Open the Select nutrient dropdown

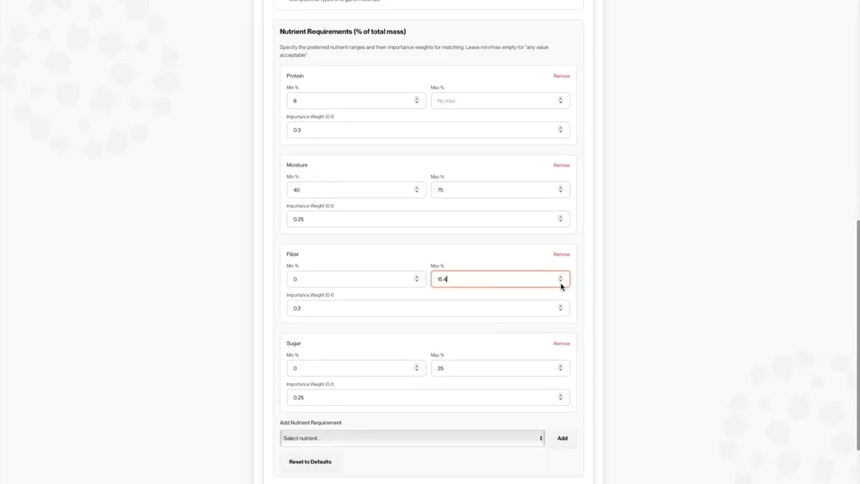(x=412, y=438)
